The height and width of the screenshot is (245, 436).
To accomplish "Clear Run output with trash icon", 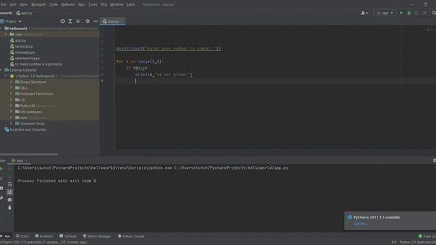I will (x=10, y=208).
